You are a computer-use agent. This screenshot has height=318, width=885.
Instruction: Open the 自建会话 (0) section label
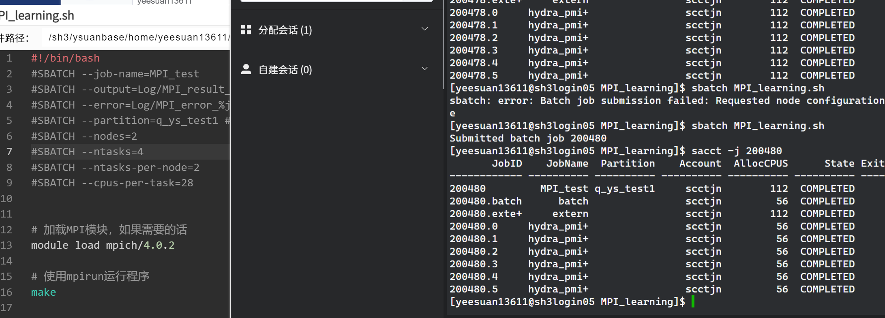pyautogui.click(x=285, y=70)
